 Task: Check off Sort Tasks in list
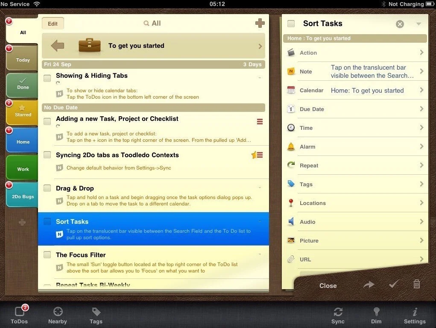pos(47,221)
